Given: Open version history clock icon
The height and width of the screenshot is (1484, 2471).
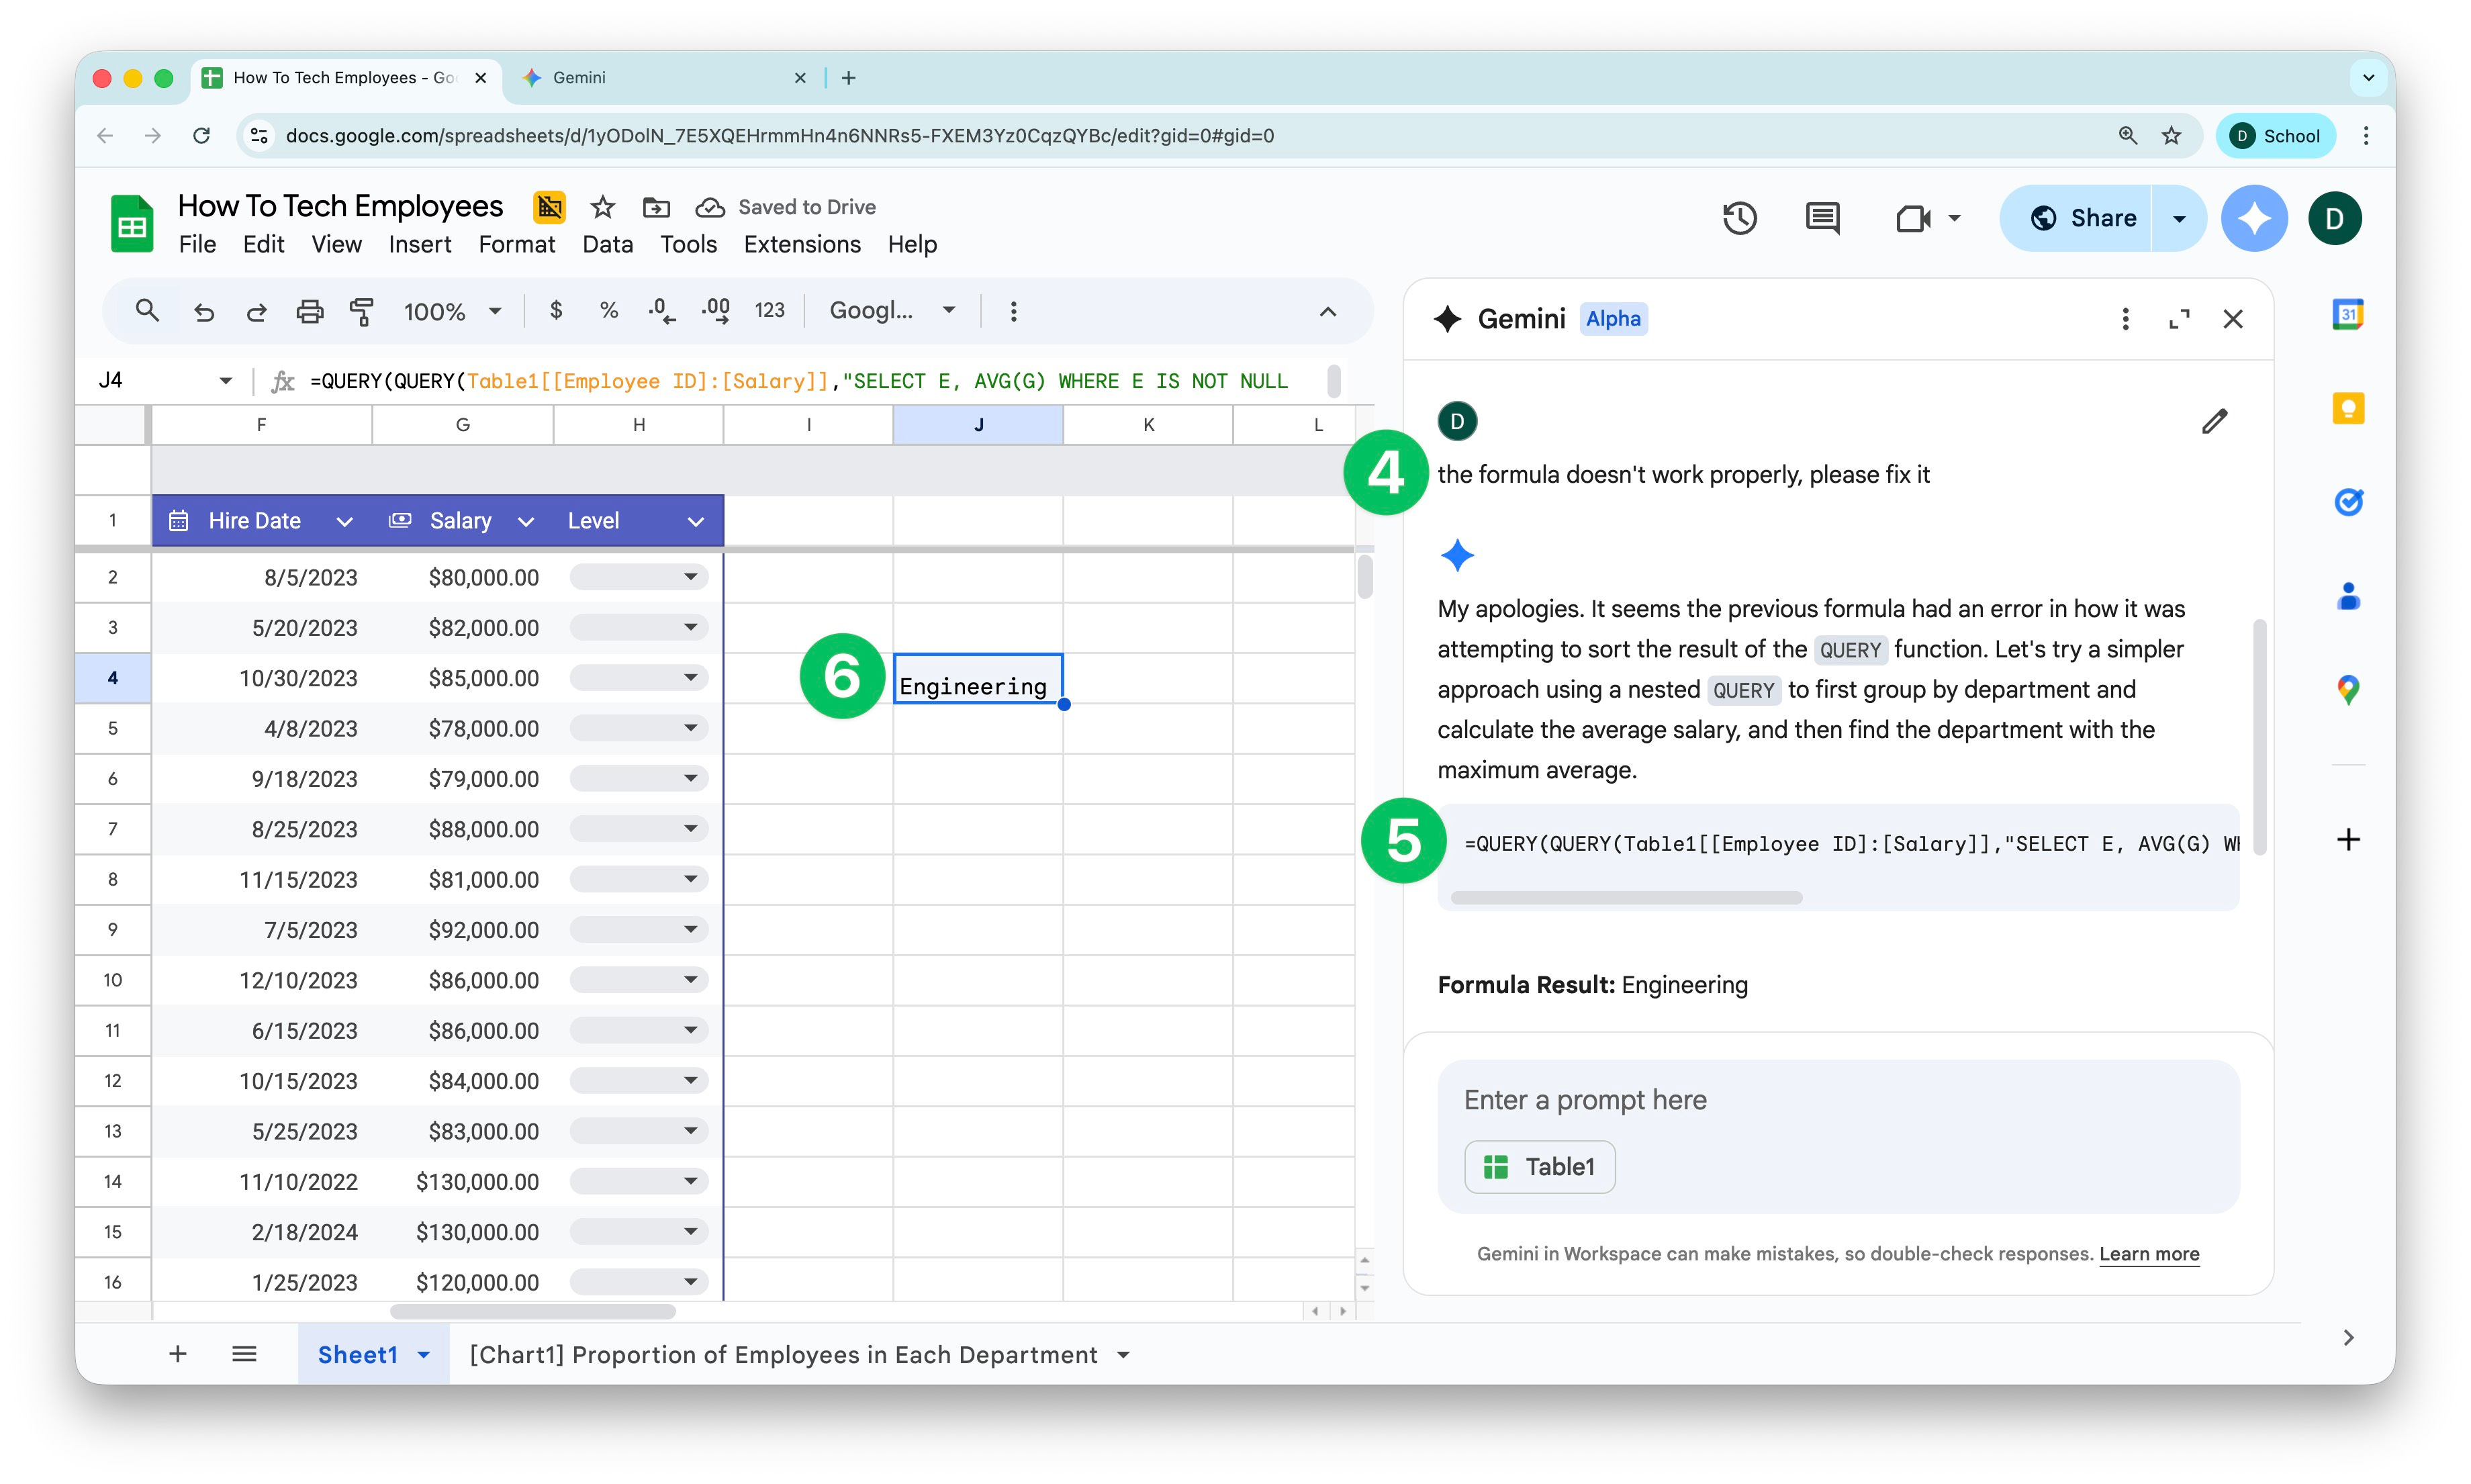Looking at the screenshot, I should [x=1739, y=218].
